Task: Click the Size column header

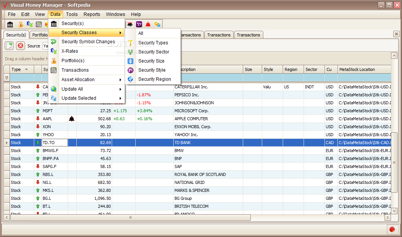Action: coord(252,69)
